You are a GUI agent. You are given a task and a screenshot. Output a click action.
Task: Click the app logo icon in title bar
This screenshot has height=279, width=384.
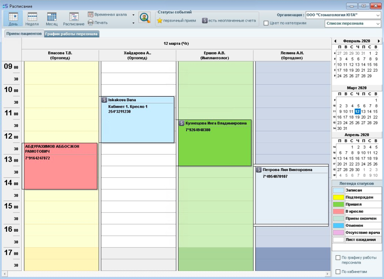point(5,6)
